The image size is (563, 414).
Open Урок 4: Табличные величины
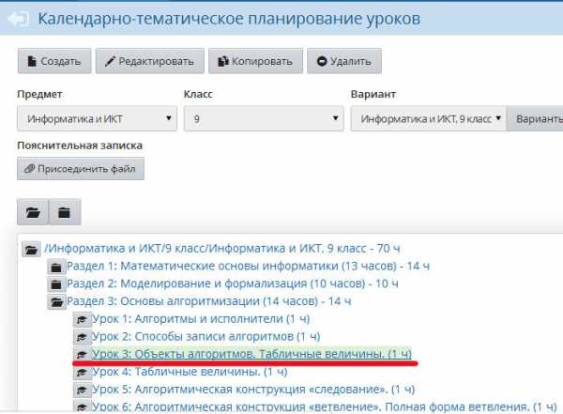click(x=190, y=372)
